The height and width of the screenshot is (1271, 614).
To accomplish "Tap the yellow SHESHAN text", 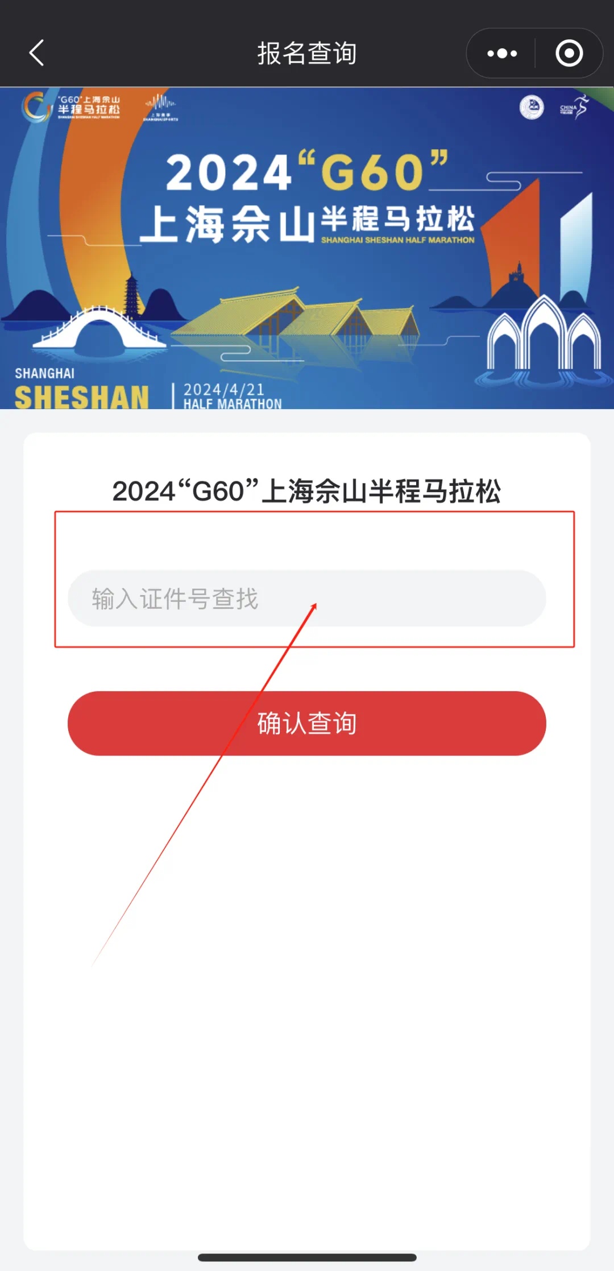I will point(82,397).
